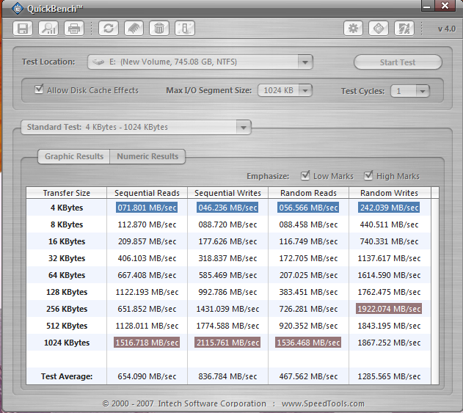The height and width of the screenshot is (413, 463).
Task: Click the refresh arrows toolbar icon
Action: point(109,29)
